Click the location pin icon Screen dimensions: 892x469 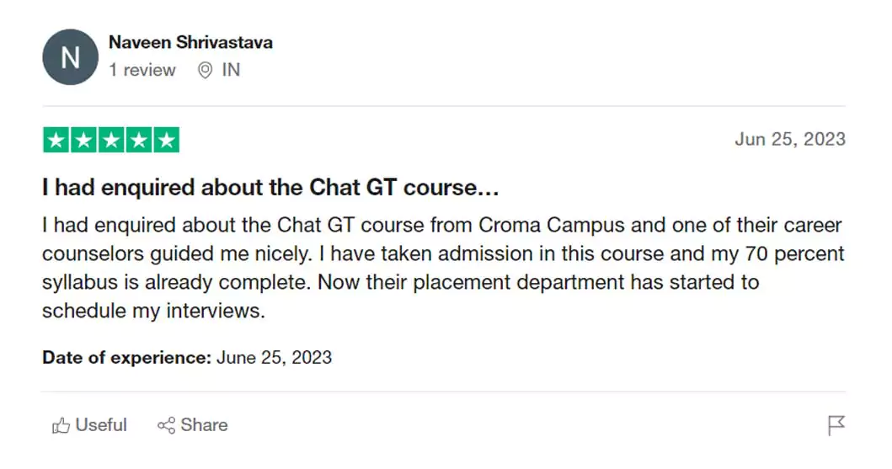click(x=205, y=71)
